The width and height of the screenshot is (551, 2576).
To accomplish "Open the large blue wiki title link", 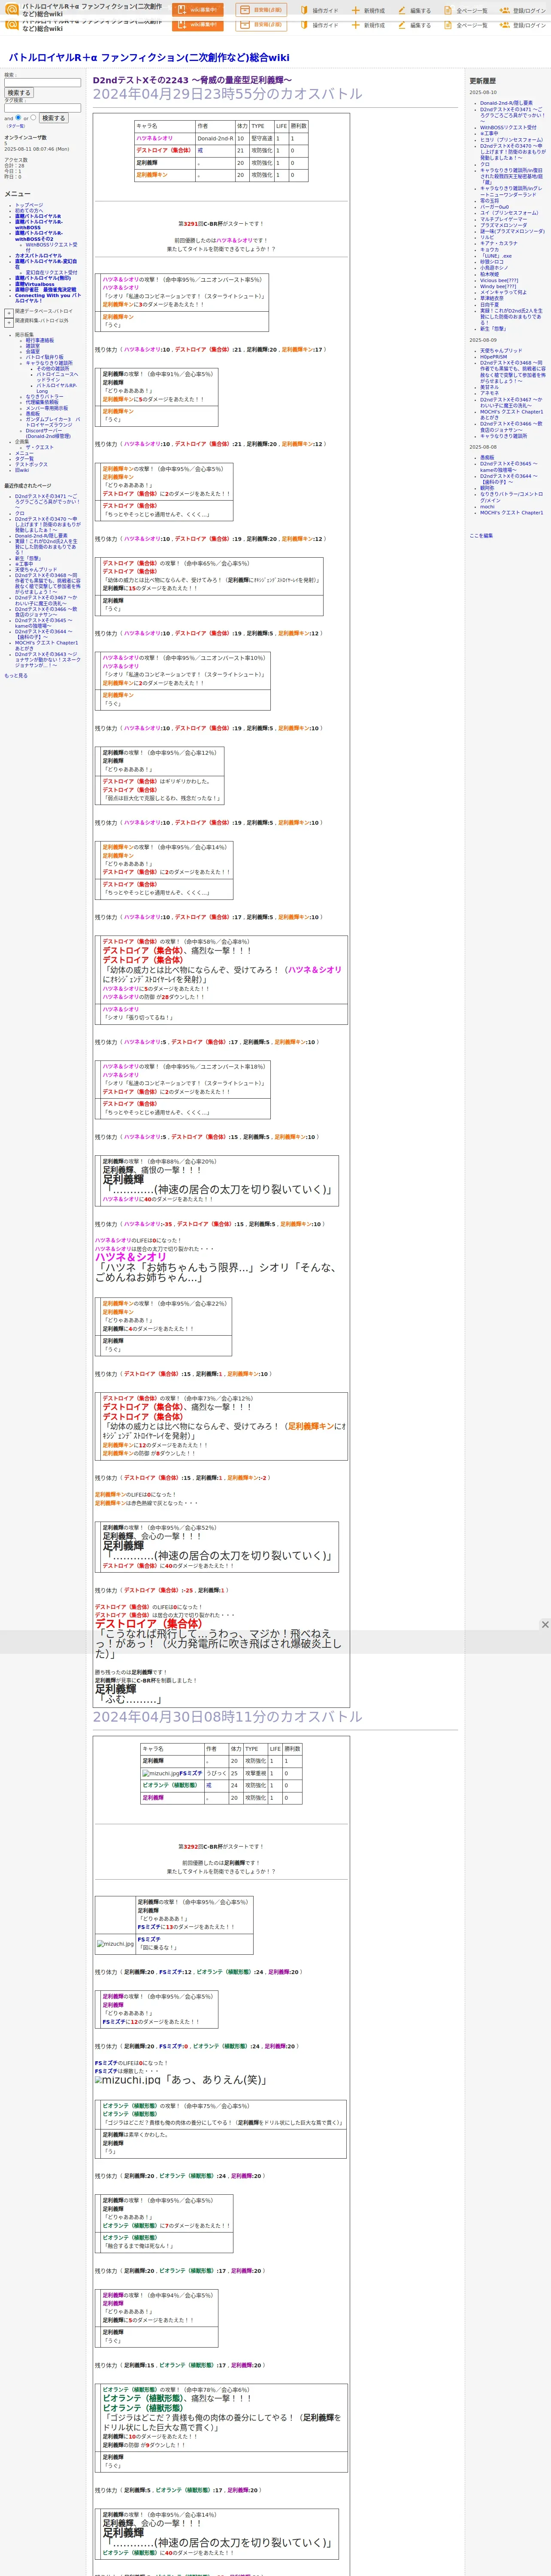I will pyautogui.click(x=149, y=58).
